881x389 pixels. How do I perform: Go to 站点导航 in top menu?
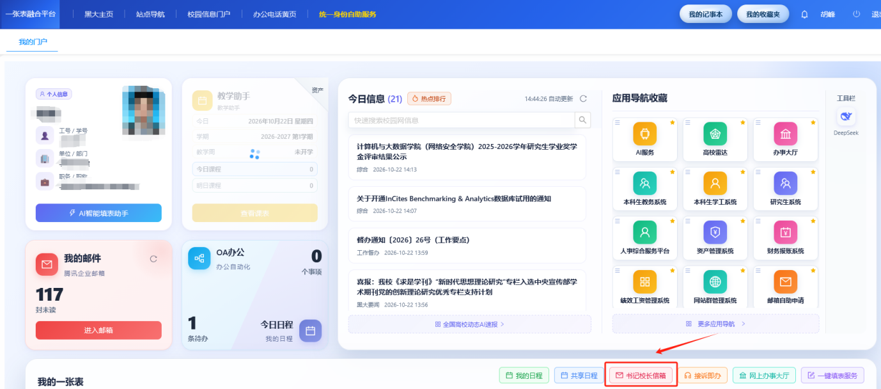pos(150,14)
